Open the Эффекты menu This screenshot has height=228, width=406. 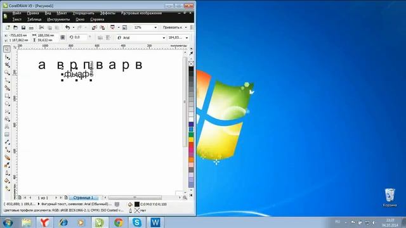[x=108, y=13]
